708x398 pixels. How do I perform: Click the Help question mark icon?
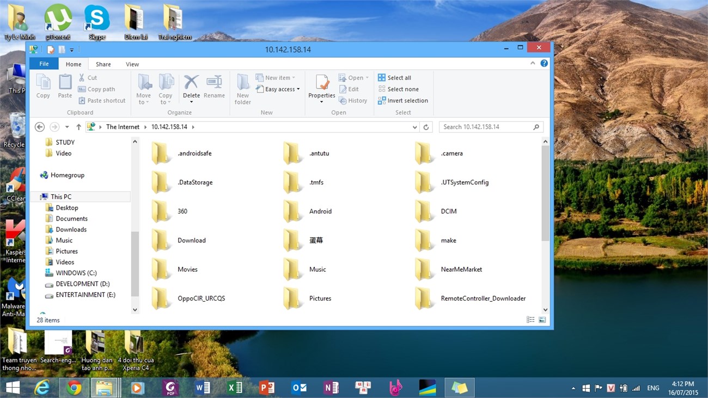544,64
